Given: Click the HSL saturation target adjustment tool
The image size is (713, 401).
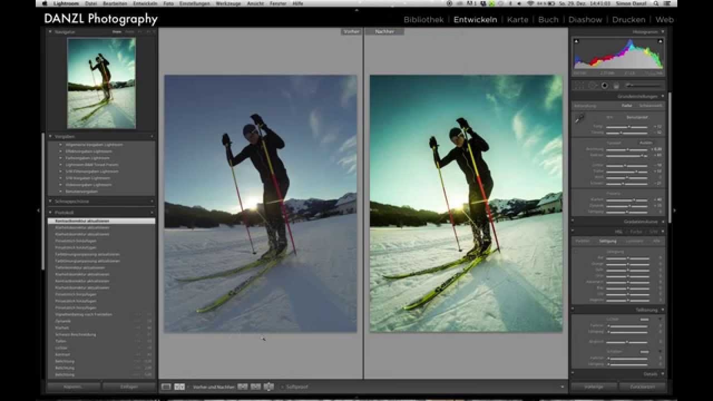Looking at the screenshot, I should click(x=575, y=251).
